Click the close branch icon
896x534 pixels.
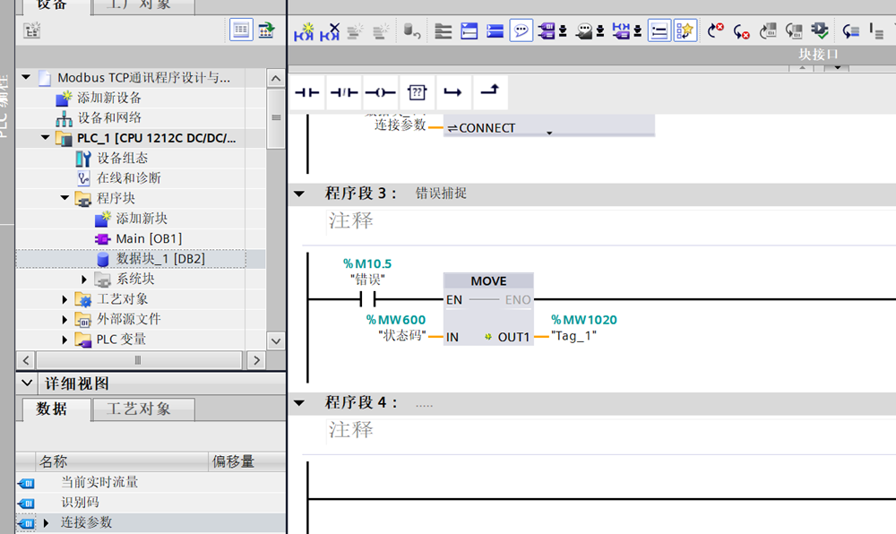[490, 92]
